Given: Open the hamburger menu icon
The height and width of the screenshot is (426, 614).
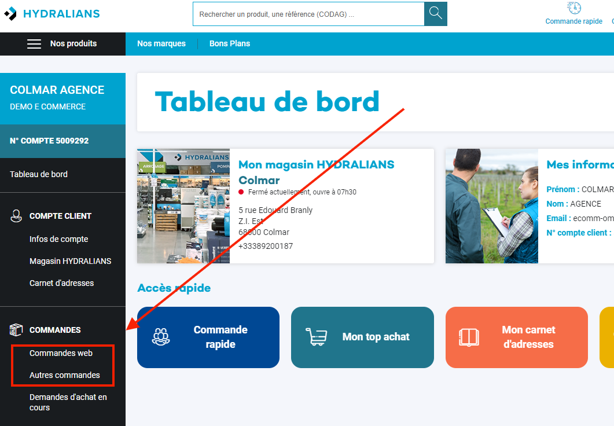Looking at the screenshot, I should coord(34,44).
